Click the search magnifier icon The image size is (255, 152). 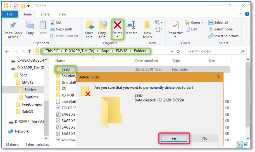tap(242, 51)
